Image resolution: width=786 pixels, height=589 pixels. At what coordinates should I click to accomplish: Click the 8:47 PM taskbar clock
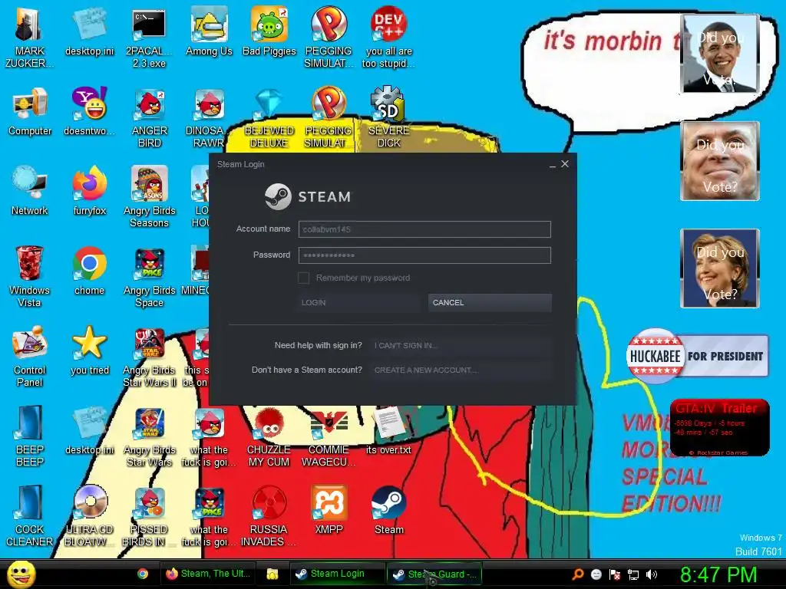718,574
